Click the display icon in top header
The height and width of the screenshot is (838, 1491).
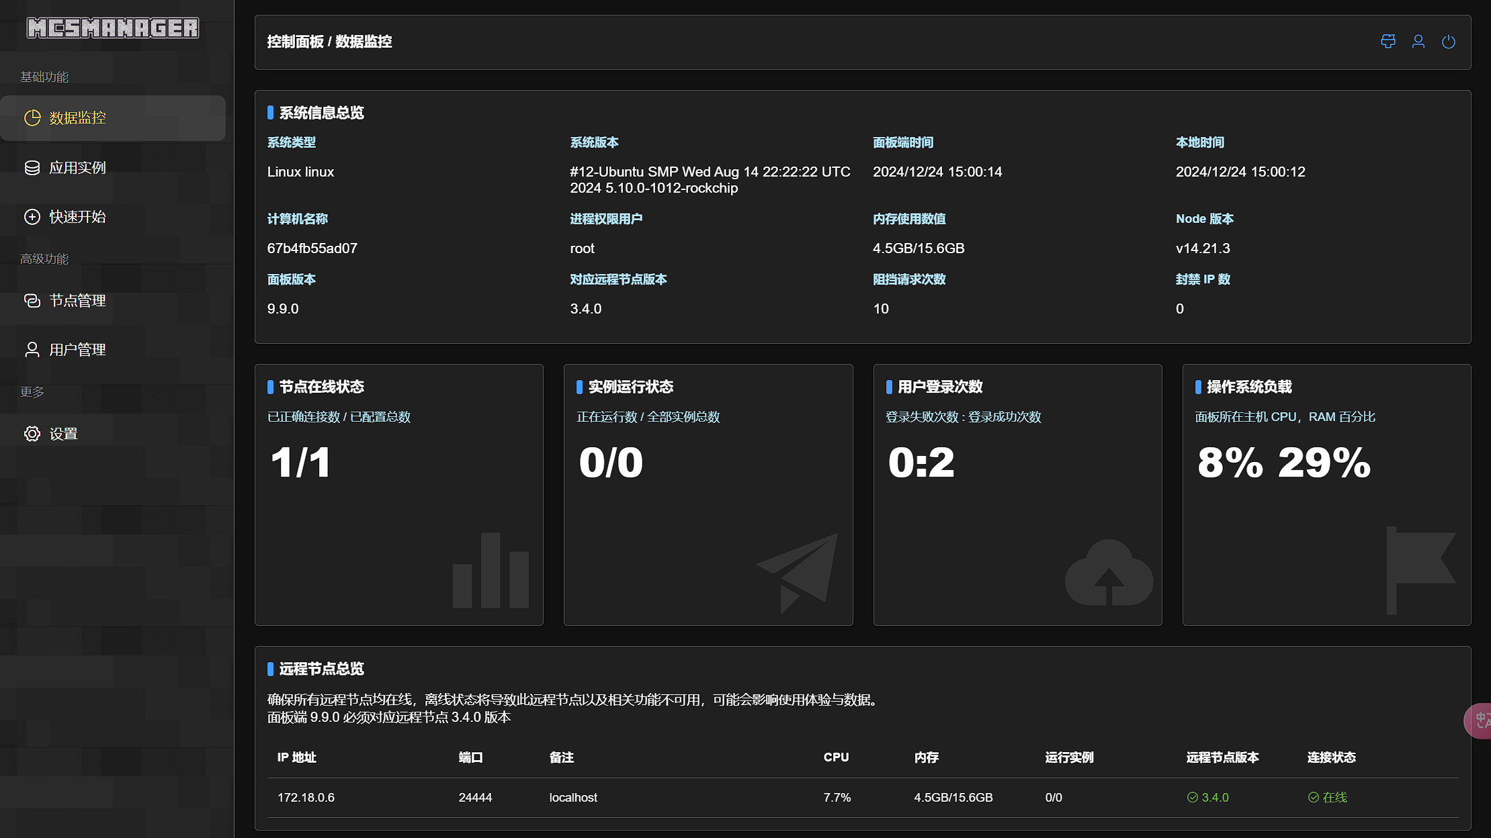pos(1388,42)
